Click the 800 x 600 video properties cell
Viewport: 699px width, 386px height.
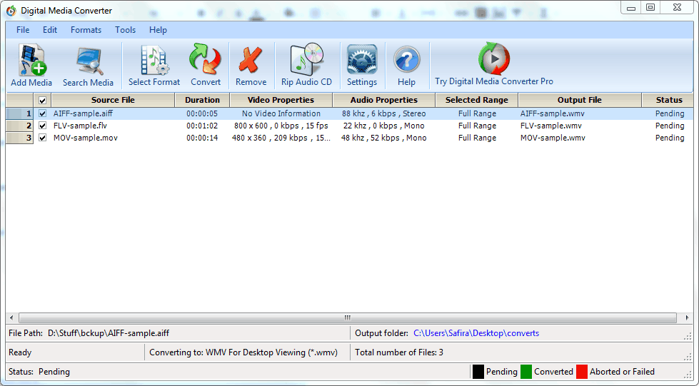[x=281, y=126]
